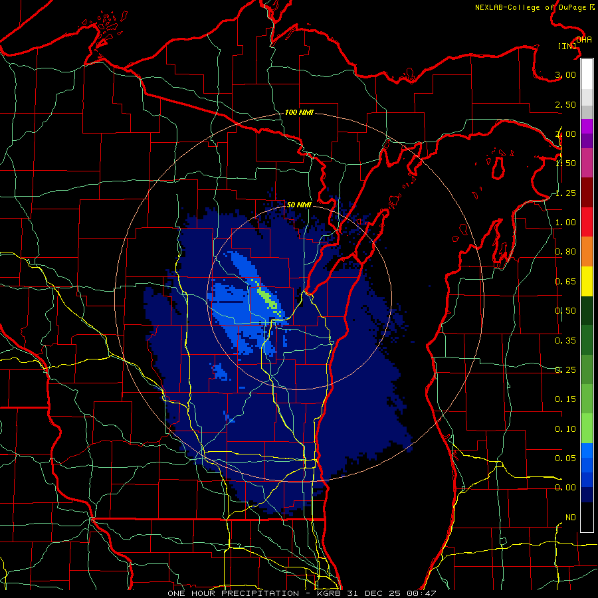Click the ND legend label
This screenshot has width=598, height=598.
tap(571, 518)
